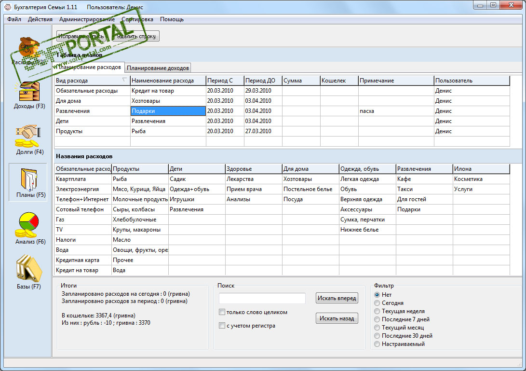This screenshot has height=371, width=526.
Task: Click the Удалить строку button
Action: (136, 36)
